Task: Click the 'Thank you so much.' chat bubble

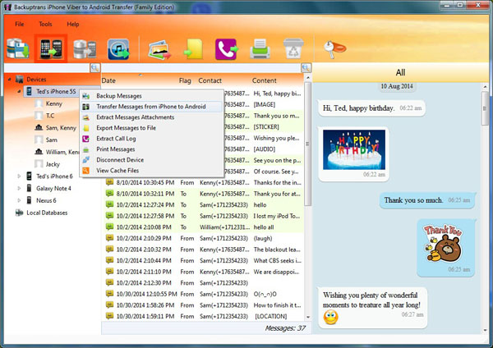Action: coord(427,200)
